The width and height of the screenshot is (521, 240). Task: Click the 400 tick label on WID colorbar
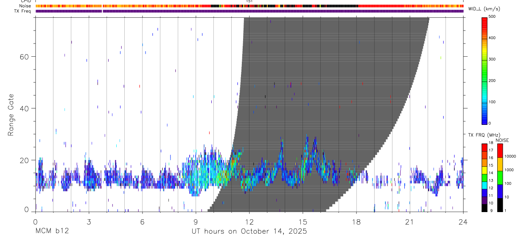click(493, 38)
